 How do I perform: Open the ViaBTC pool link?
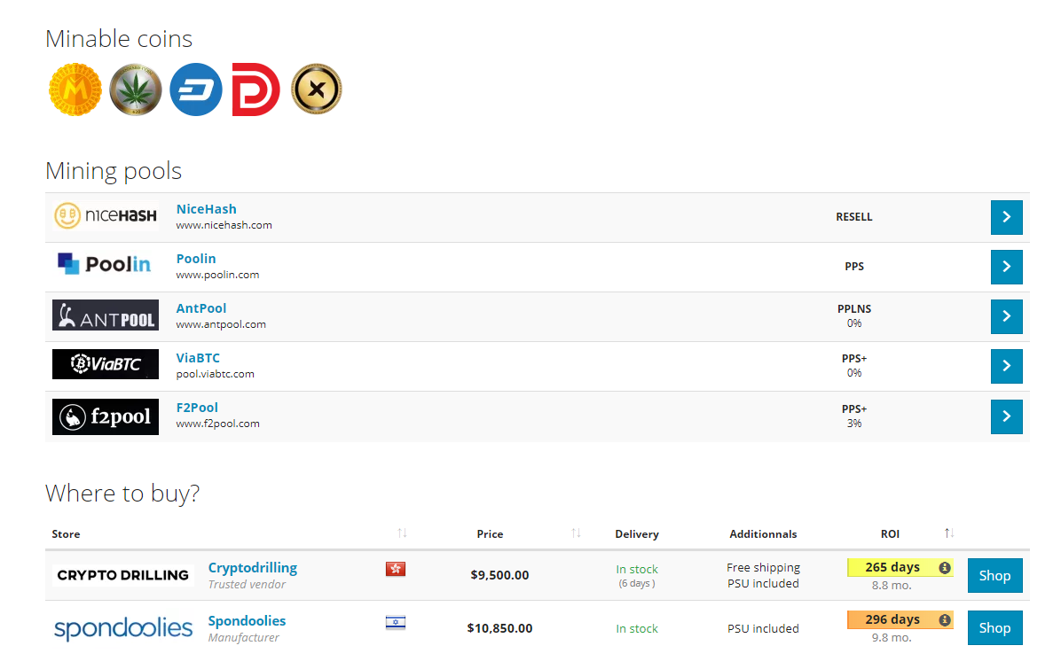[198, 358]
